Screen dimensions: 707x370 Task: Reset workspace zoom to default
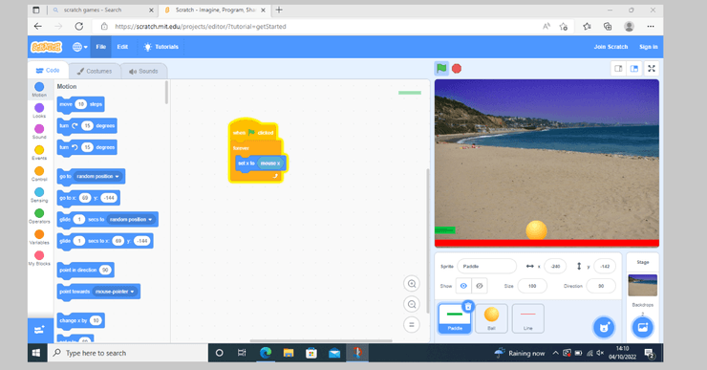click(x=412, y=324)
